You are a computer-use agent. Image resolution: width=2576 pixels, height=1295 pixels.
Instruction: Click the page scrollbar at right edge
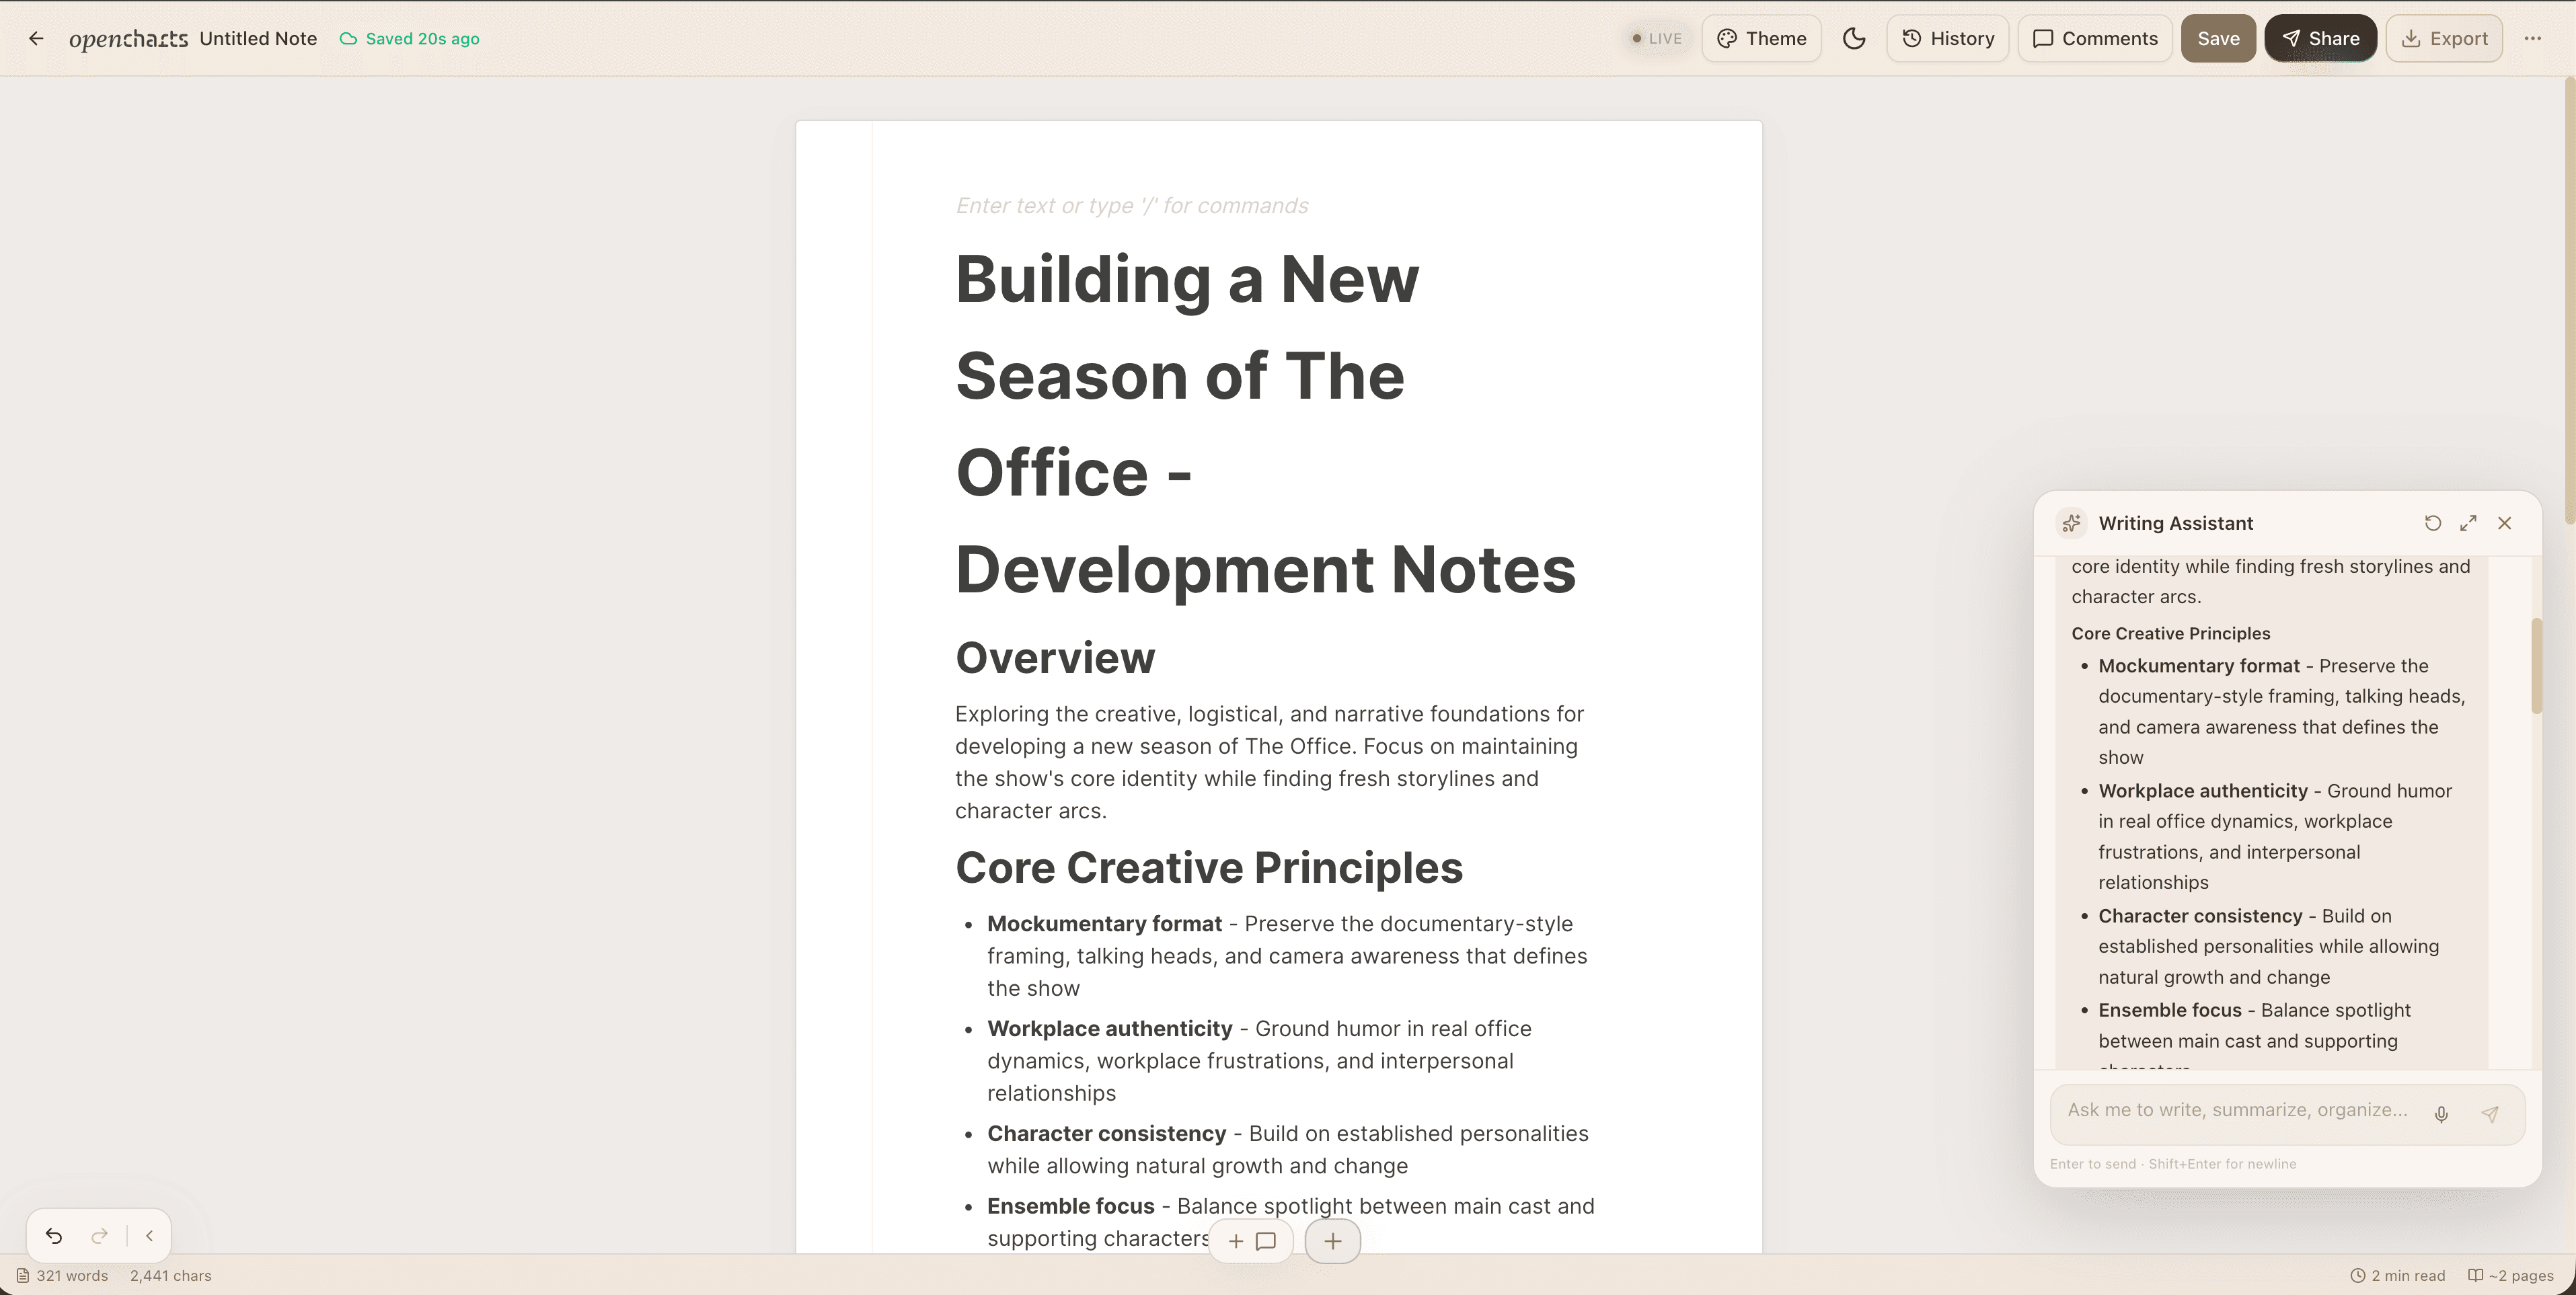coord(2569,300)
